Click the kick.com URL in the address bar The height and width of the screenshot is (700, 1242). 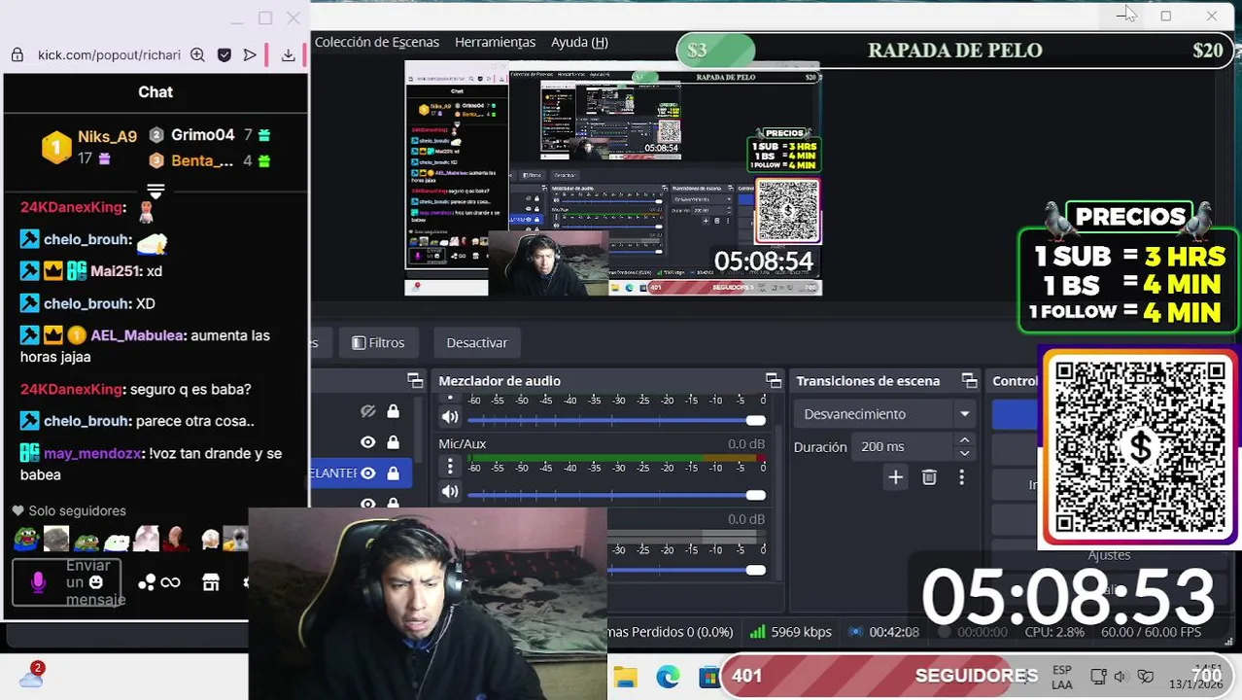coord(109,55)
